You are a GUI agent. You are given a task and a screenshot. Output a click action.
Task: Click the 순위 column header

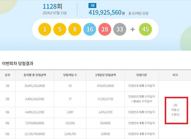coord(7,75)
